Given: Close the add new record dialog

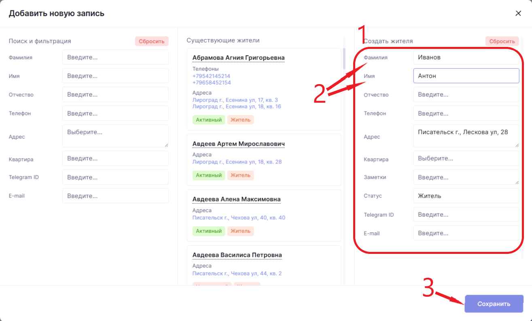Looking at the screenshot, I should point(518,13).
